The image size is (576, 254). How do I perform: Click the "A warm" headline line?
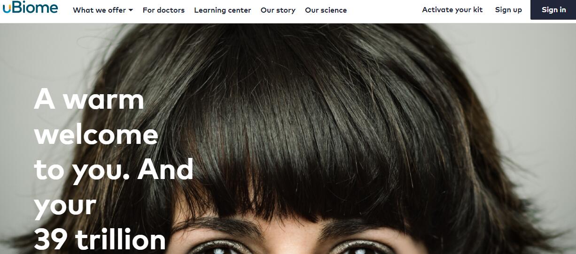pyautogui.click(x=89, y=99)
